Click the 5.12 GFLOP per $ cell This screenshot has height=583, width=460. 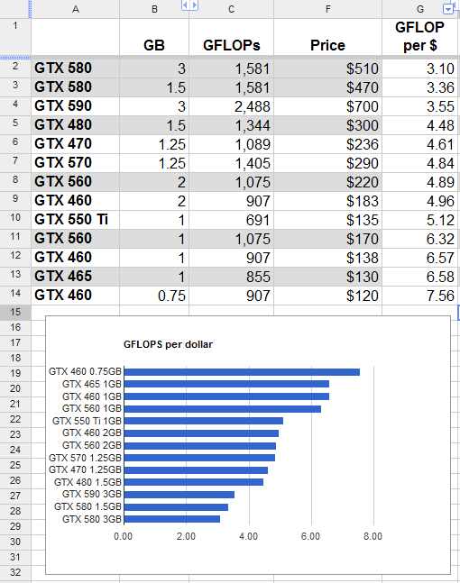(x=419, y=220)
